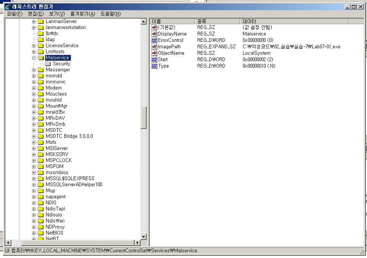Click the string icon of ObjectName value
The height and width of the screenshot is (258, 367).
pyautogui.click(x=154, y=53)
